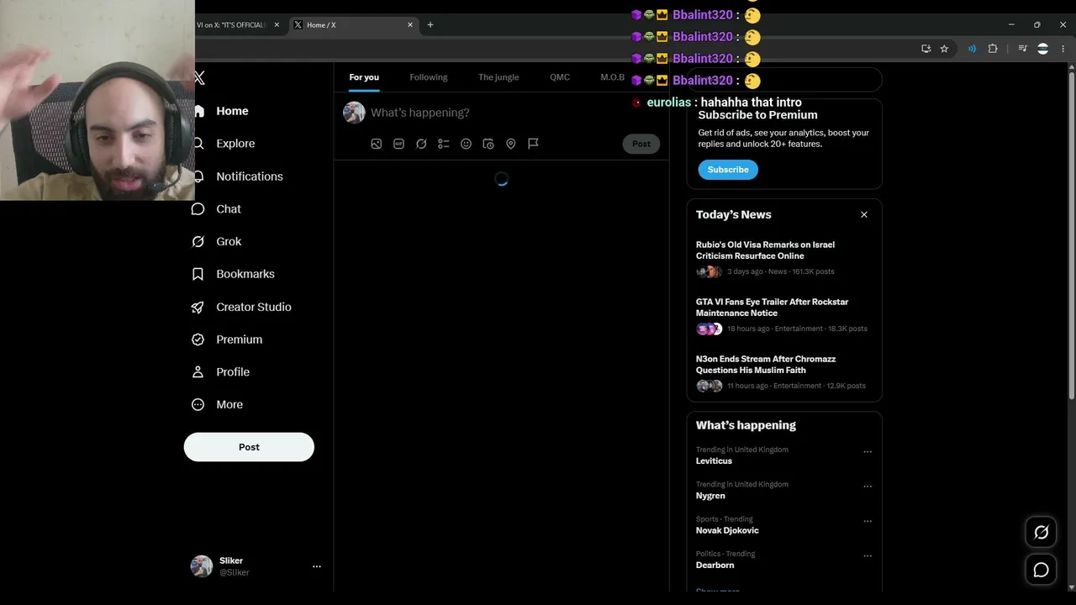Screen dimensions: 1076x605
Task: Select the Home / X browser tab
Action: [x=352, y=25]
